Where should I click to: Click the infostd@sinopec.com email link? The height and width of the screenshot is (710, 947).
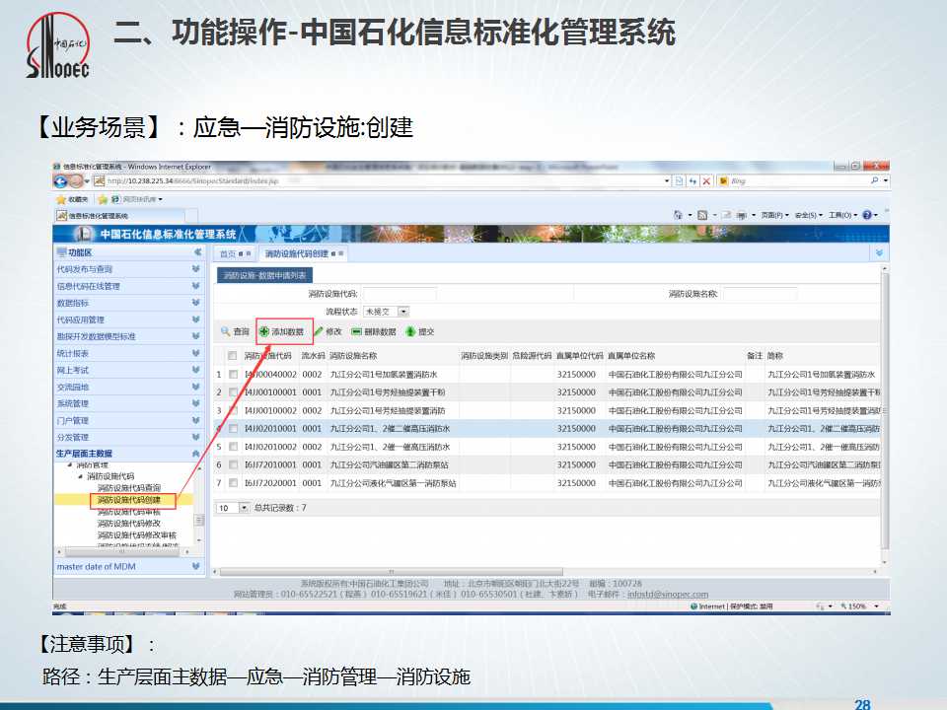pos(668,595)
